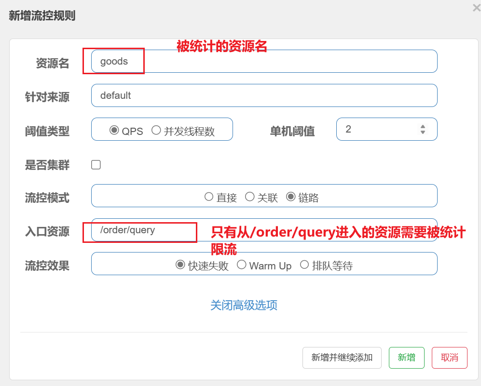Click the 流控效果 label text
This screenshot has height=386, width=481.
47,266
